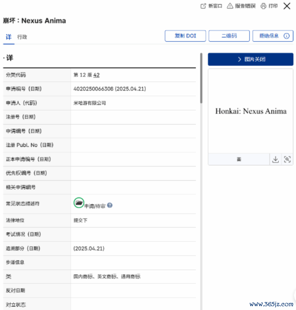The height and width of the screenshot is (310, 296).
Task: Click the 注册 Publ. No（日期） label
Action: click(x=30, y=145)
